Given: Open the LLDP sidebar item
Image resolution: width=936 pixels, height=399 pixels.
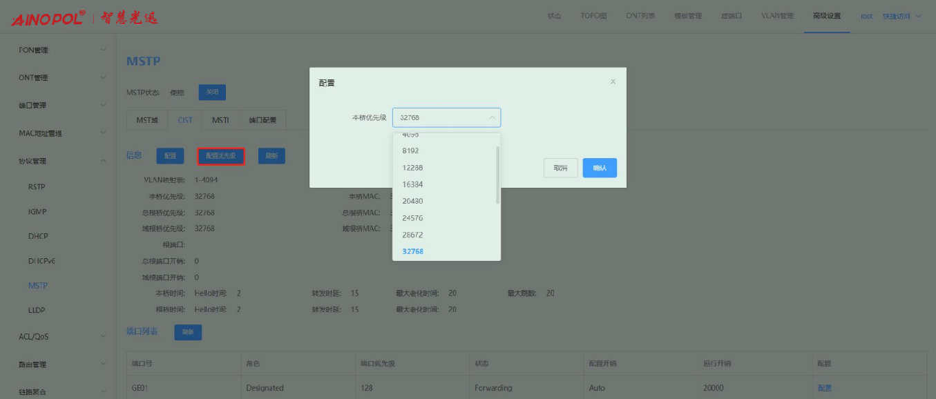Looking at the screenshot, I should pos(37,311).
